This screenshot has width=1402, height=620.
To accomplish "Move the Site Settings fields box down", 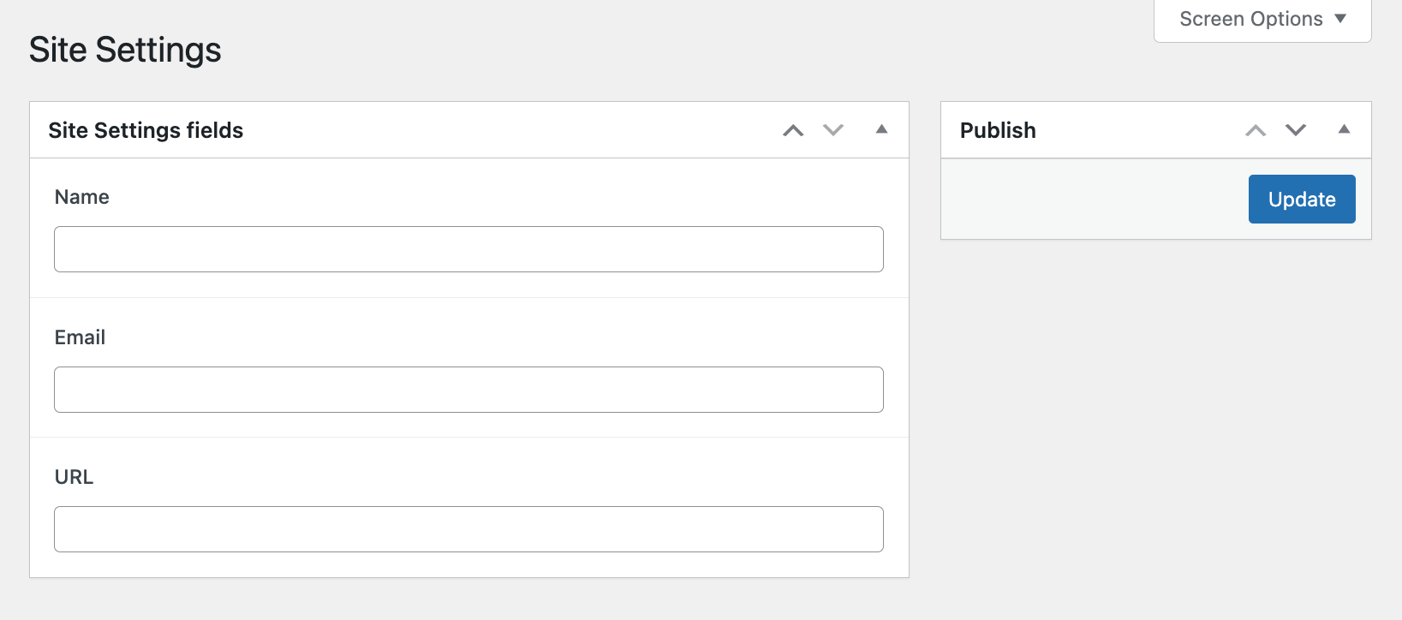I will (x=832, y=130).
